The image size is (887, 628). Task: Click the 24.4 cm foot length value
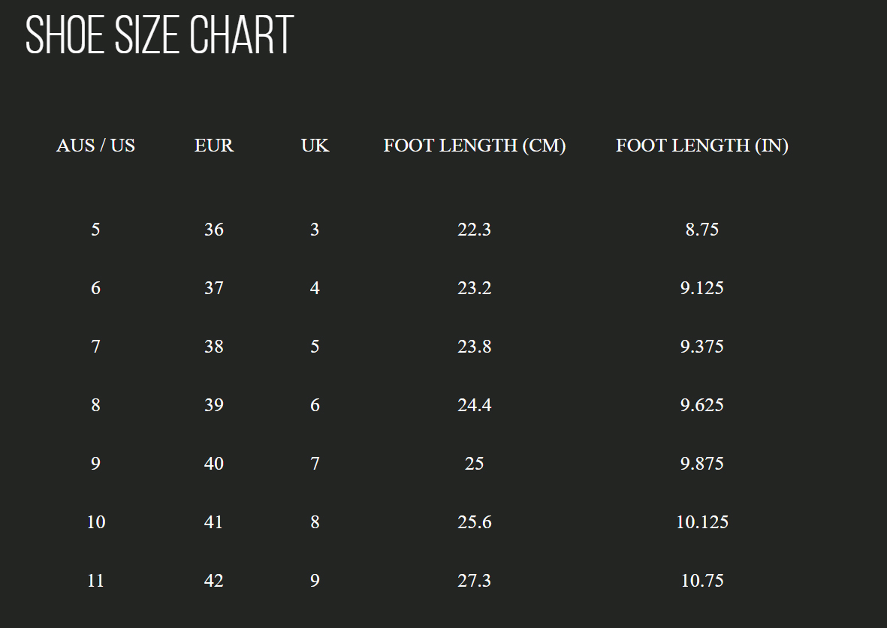(x=474, y=405)
